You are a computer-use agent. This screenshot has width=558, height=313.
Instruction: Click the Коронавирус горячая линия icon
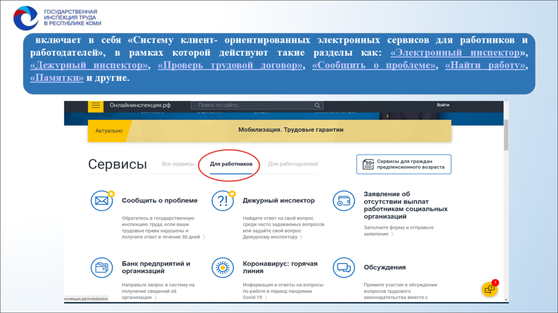pos(223,268)
